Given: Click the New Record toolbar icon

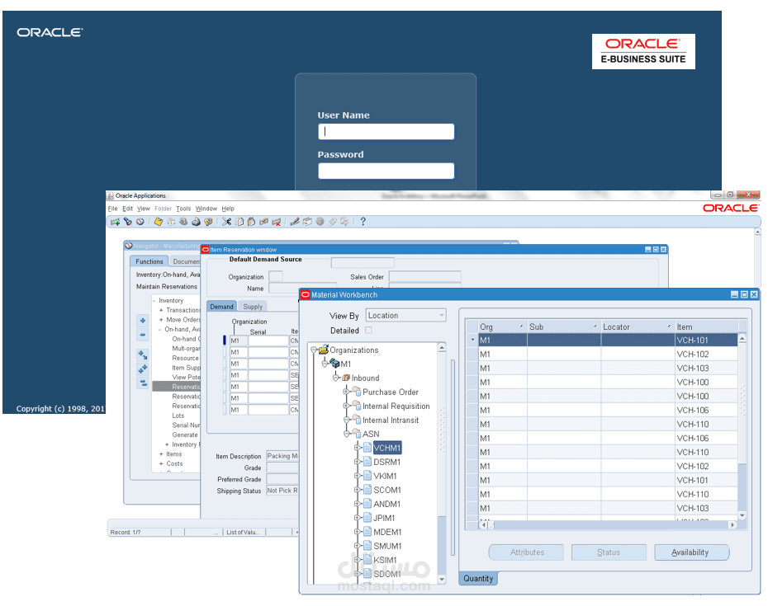Looking at the screenshot, I should [x=115, y=222].
